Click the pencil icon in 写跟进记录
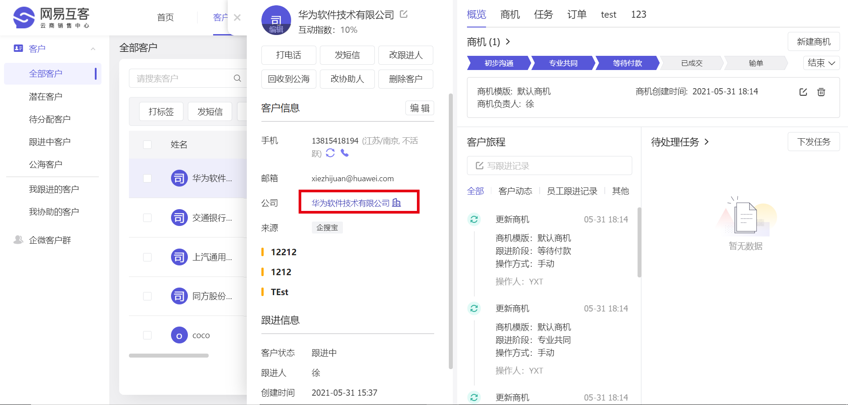 pos(479,165)
